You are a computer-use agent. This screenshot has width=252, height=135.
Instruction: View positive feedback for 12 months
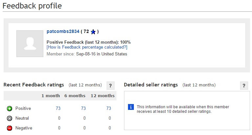click(109, 109)
